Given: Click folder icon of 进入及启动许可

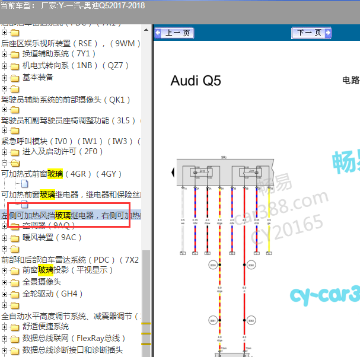Looking at the screenshot, I should pos(15,152).
